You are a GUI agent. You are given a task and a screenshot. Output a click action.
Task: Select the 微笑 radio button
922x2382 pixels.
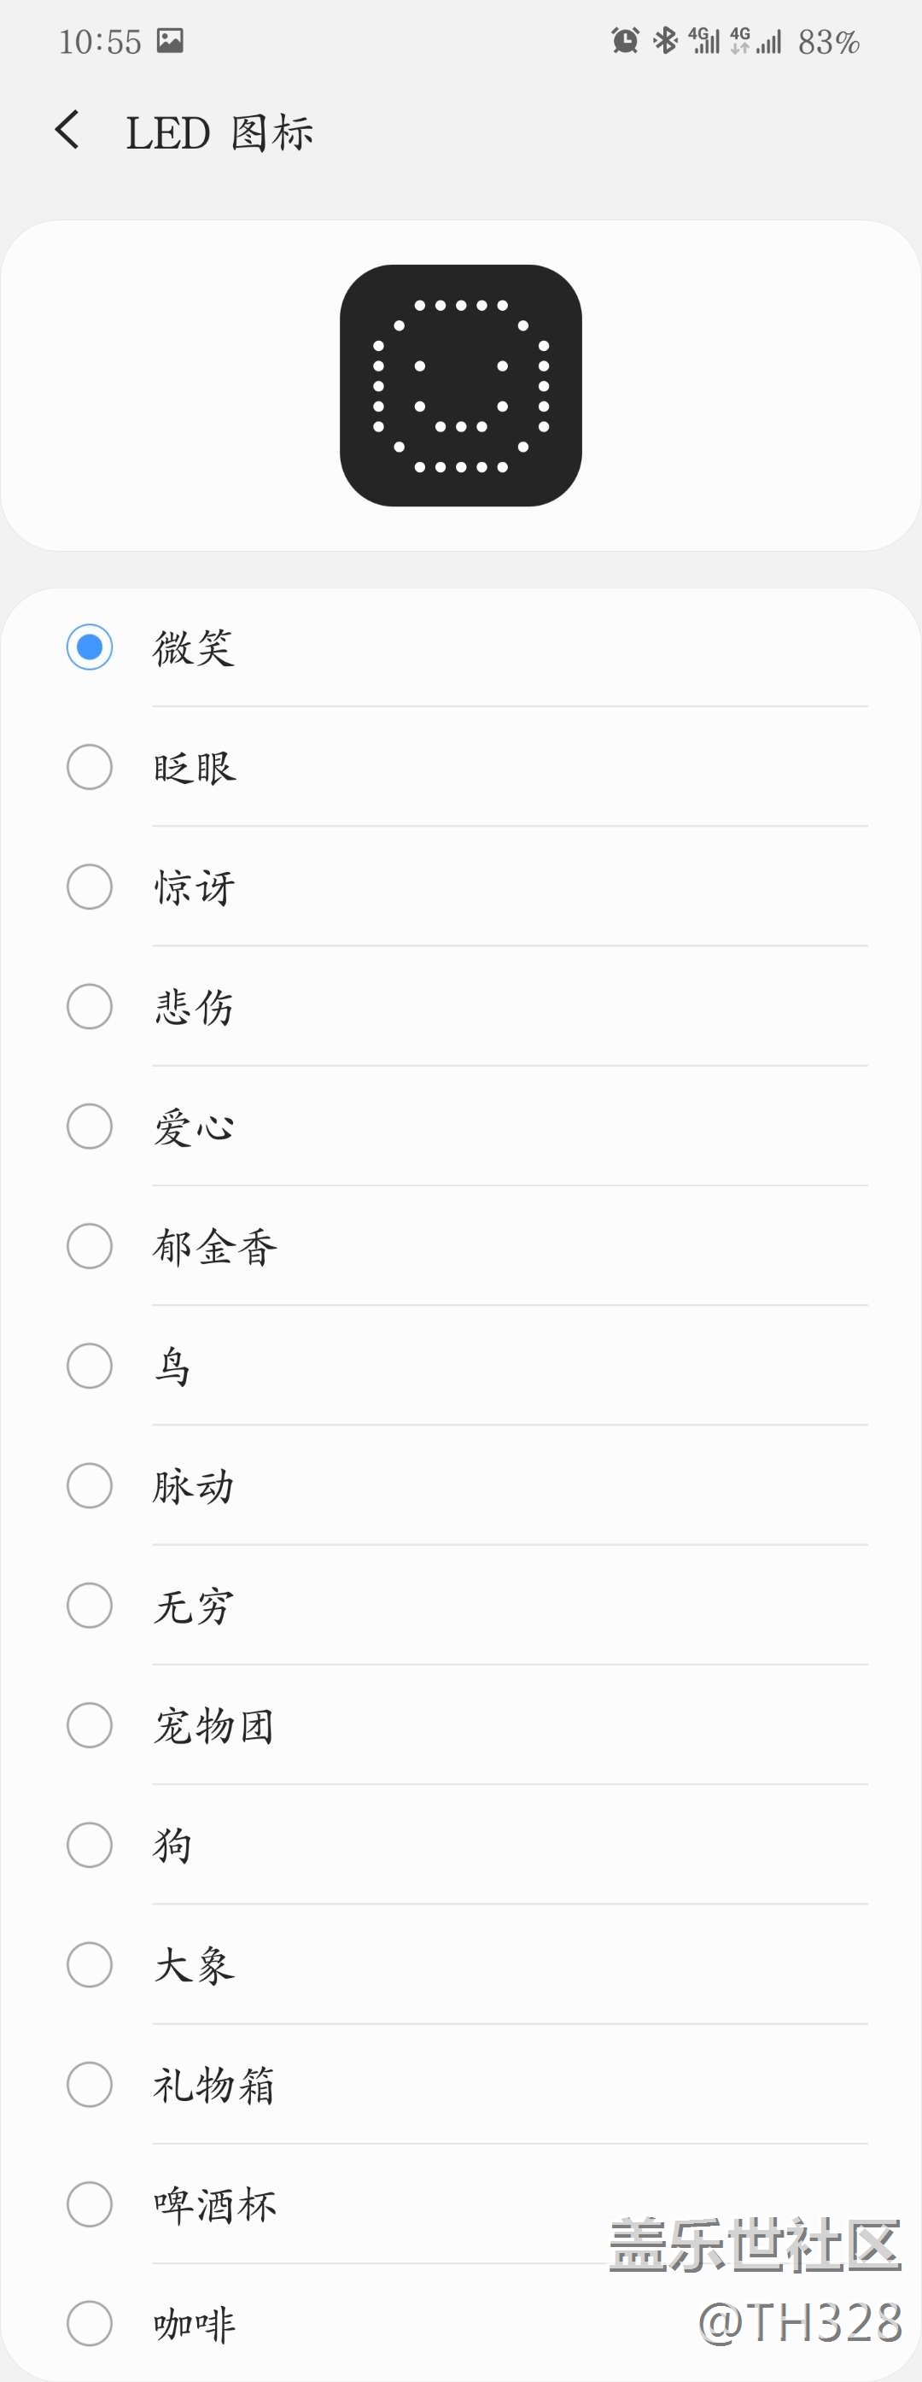(90, 647)
